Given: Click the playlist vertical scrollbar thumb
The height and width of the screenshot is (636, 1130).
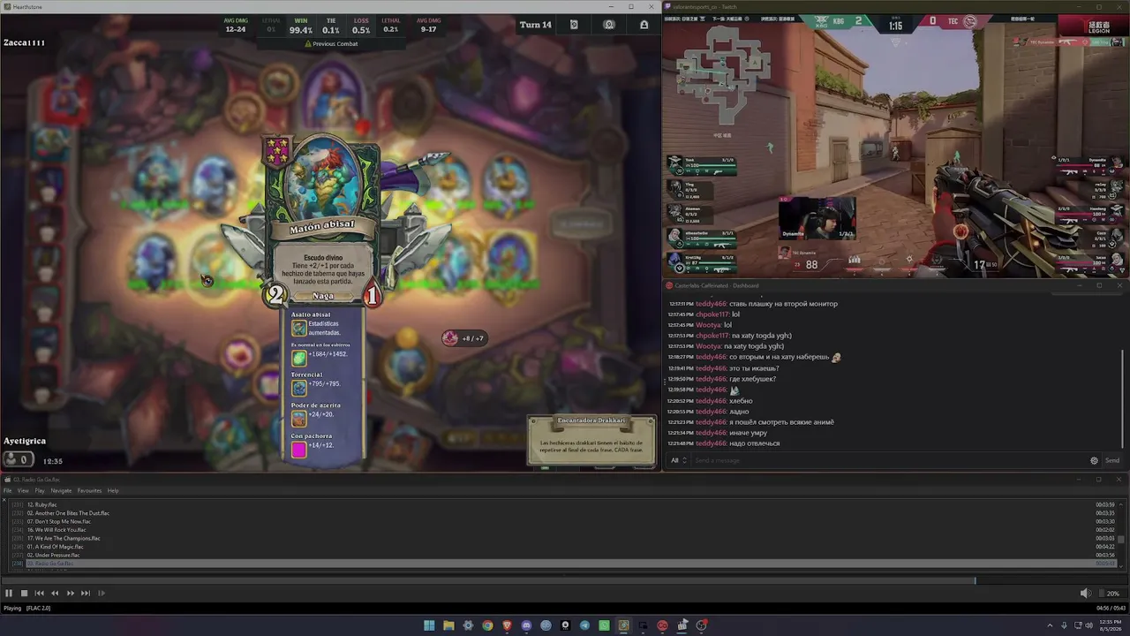Looking at the screenshot, I should pyautogui.click(x=1123, y=539).
